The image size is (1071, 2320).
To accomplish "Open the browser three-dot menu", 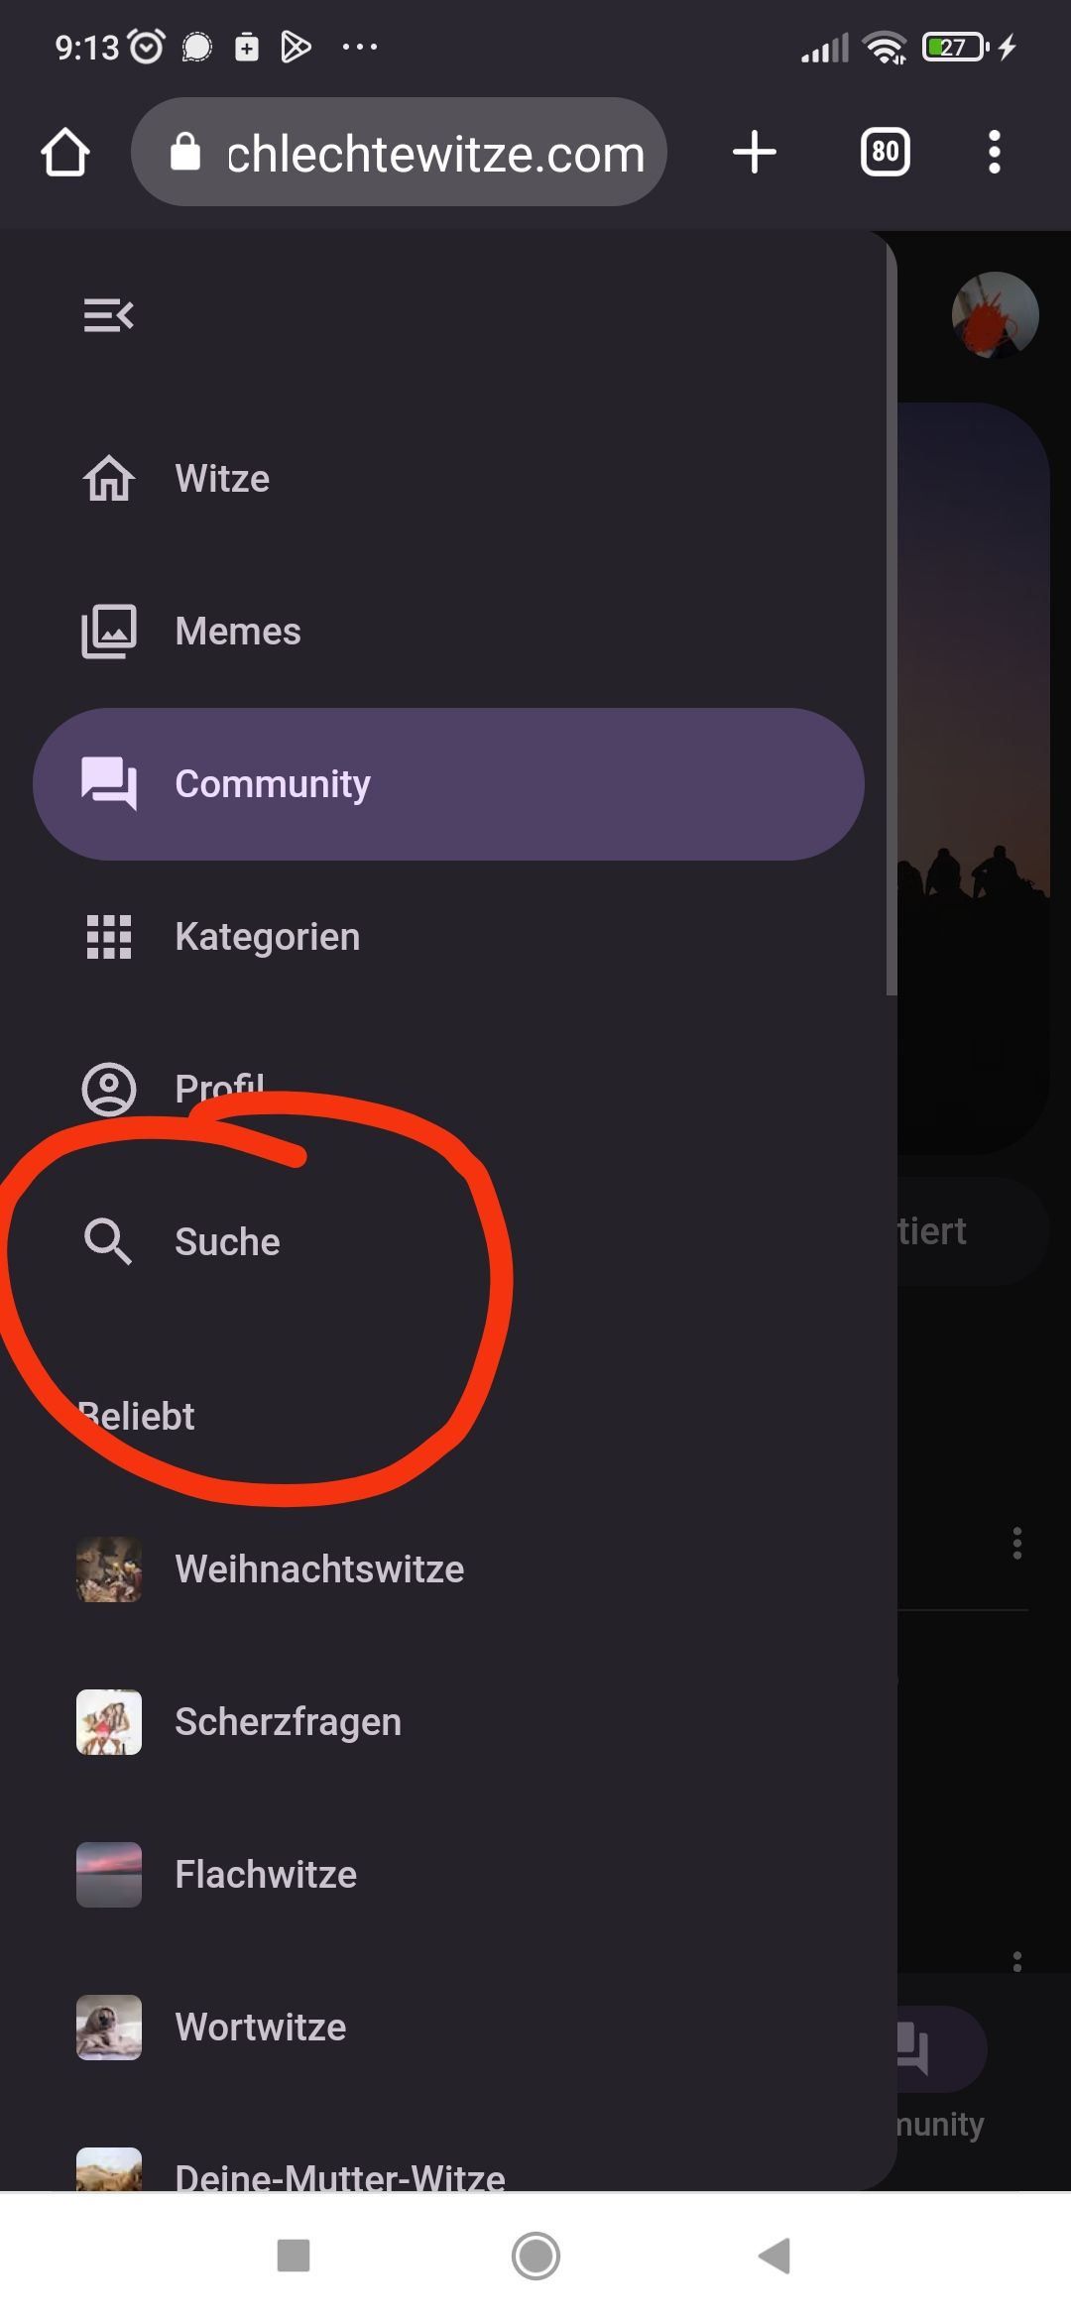I will click(x=995, y=153).
